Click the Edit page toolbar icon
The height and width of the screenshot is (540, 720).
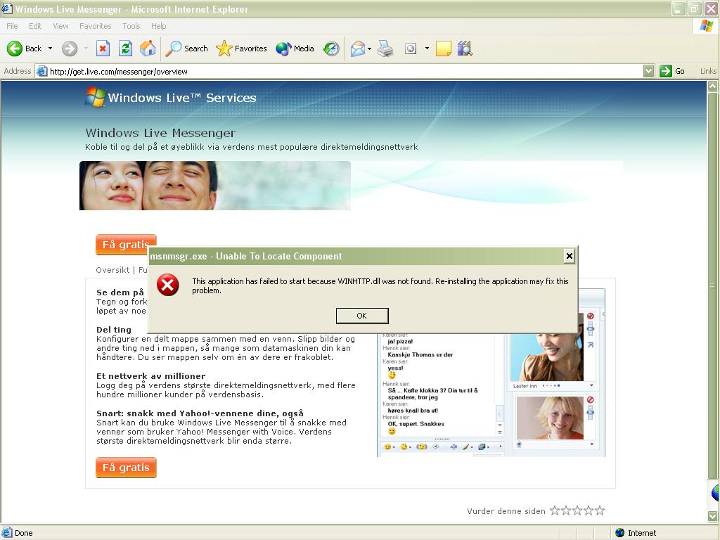click(411, 49)
